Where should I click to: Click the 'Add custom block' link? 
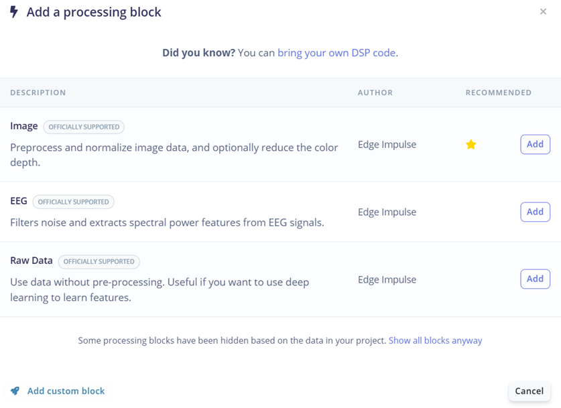pyautogui.click(x=66, y=391)
